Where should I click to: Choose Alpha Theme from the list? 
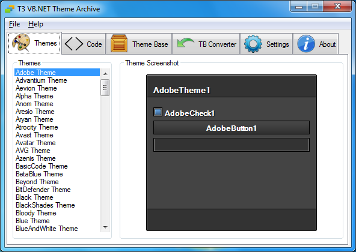[x=57, y=96]
